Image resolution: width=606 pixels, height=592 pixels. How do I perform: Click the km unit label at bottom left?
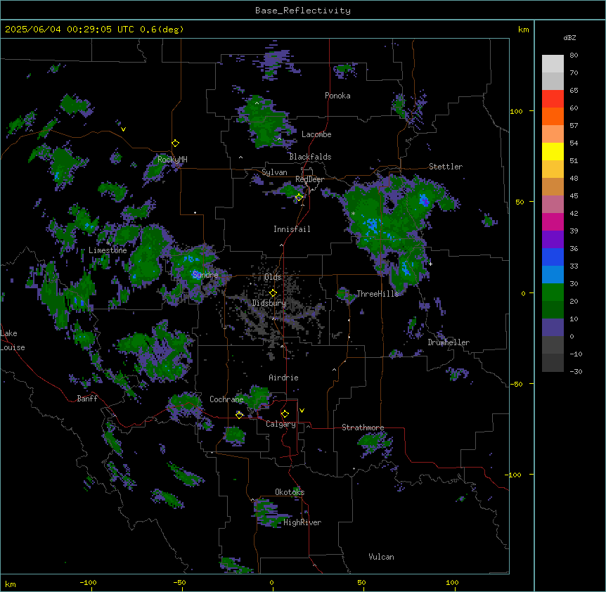pyautogui.click(x=11, y=584)
